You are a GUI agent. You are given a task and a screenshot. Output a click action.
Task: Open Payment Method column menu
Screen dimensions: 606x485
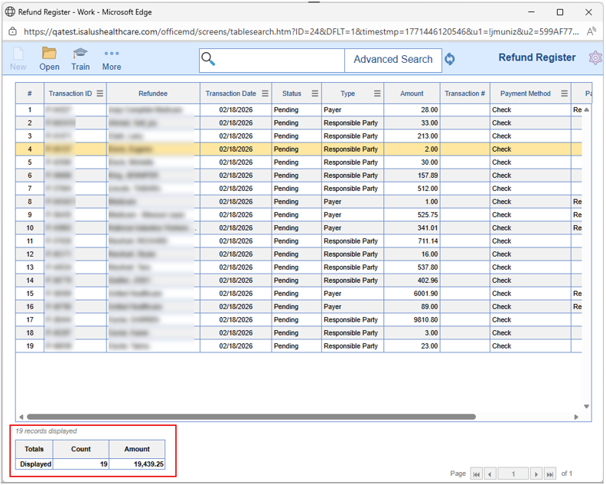pyautogui.click(x=564, y=93)
